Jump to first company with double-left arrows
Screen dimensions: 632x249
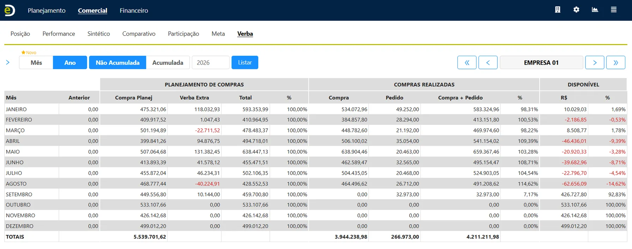[x=467, y=62]
